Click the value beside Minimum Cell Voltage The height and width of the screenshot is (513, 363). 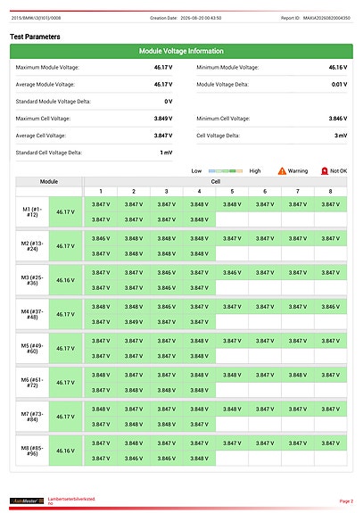click(338, 119)
